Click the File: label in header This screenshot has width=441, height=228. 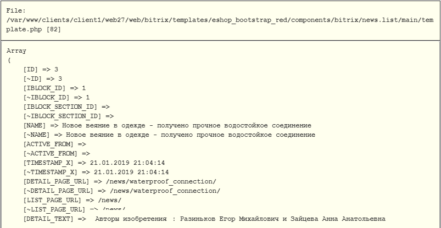click(16, 10)
